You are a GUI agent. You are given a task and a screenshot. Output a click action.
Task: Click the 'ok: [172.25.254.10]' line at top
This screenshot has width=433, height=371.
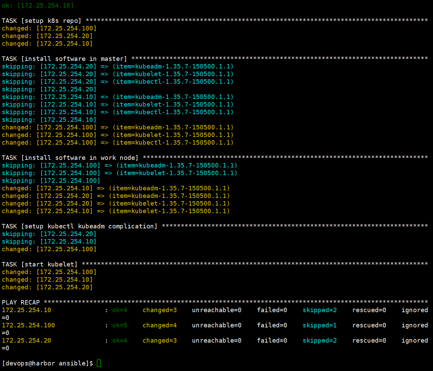point(38,6)
